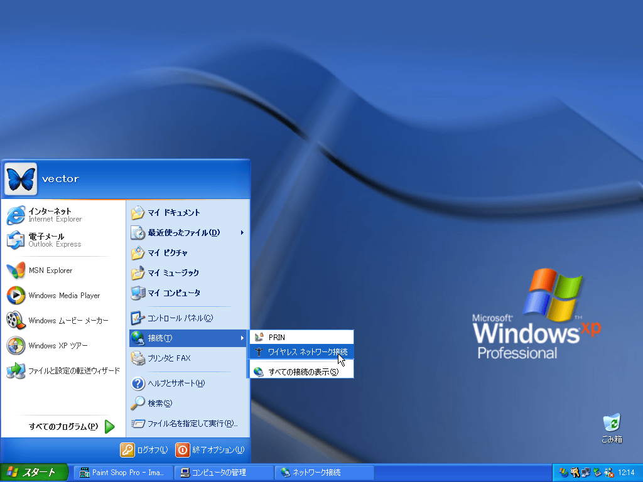Click the first system tray icon
The height and width of the screenshot is (482, 643).
tap(564, 473)
